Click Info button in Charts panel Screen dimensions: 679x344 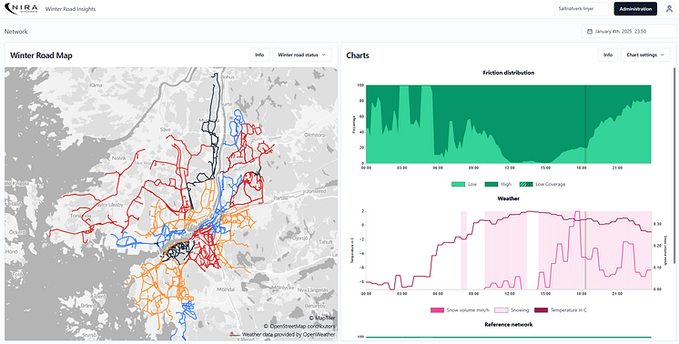(x=608, y=55)
